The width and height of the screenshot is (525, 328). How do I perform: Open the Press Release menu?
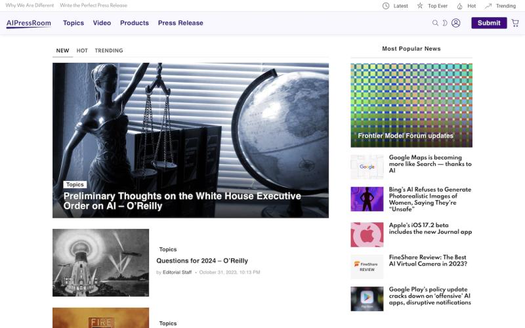[180, 23]
